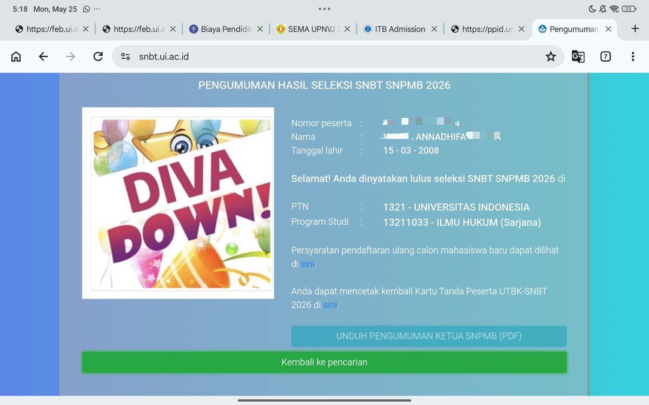The width and height of the screenshot is (649, 405).
Task: Open the browser three-dot menu
Action: 633,56
